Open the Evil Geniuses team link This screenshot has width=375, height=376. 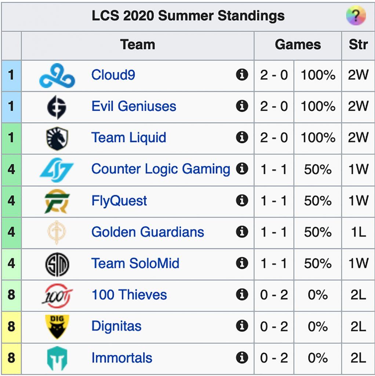tap(134, 106)
